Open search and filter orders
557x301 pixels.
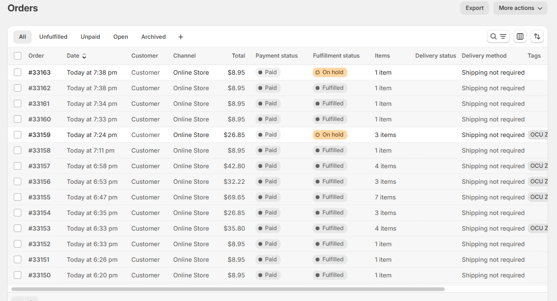pos(498,36)
